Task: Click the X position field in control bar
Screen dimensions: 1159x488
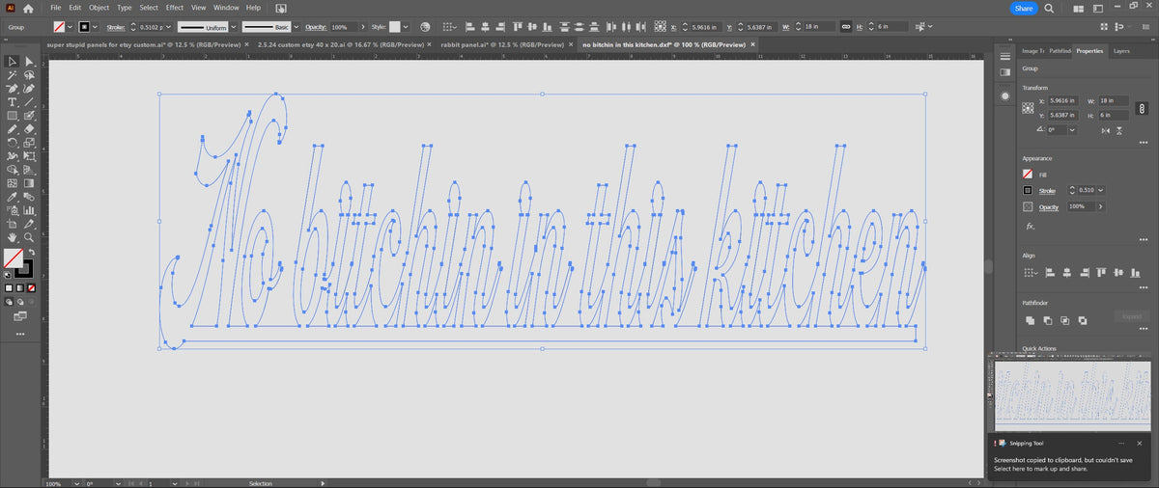Action: tap(707, 27)
